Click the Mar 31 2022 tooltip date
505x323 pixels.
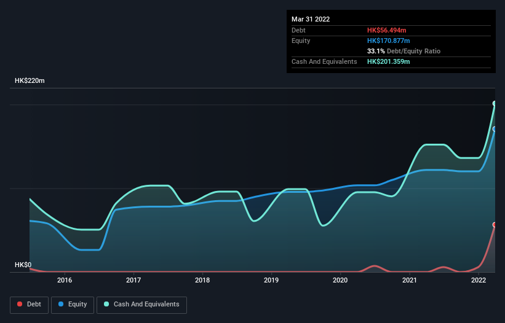click(311, 19)
